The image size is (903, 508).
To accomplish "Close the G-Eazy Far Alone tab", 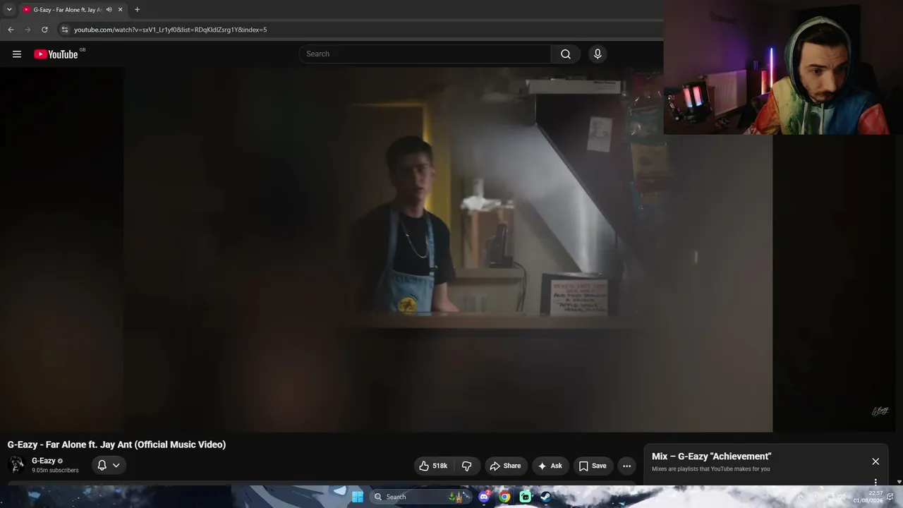I will point(121,10).
